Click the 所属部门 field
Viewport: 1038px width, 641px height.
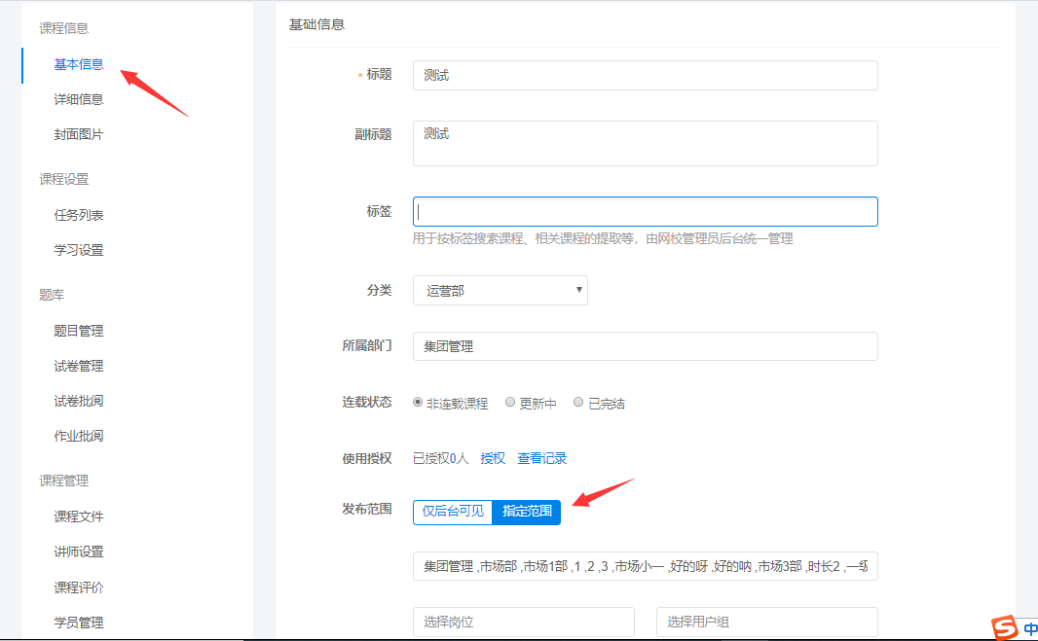645,346
